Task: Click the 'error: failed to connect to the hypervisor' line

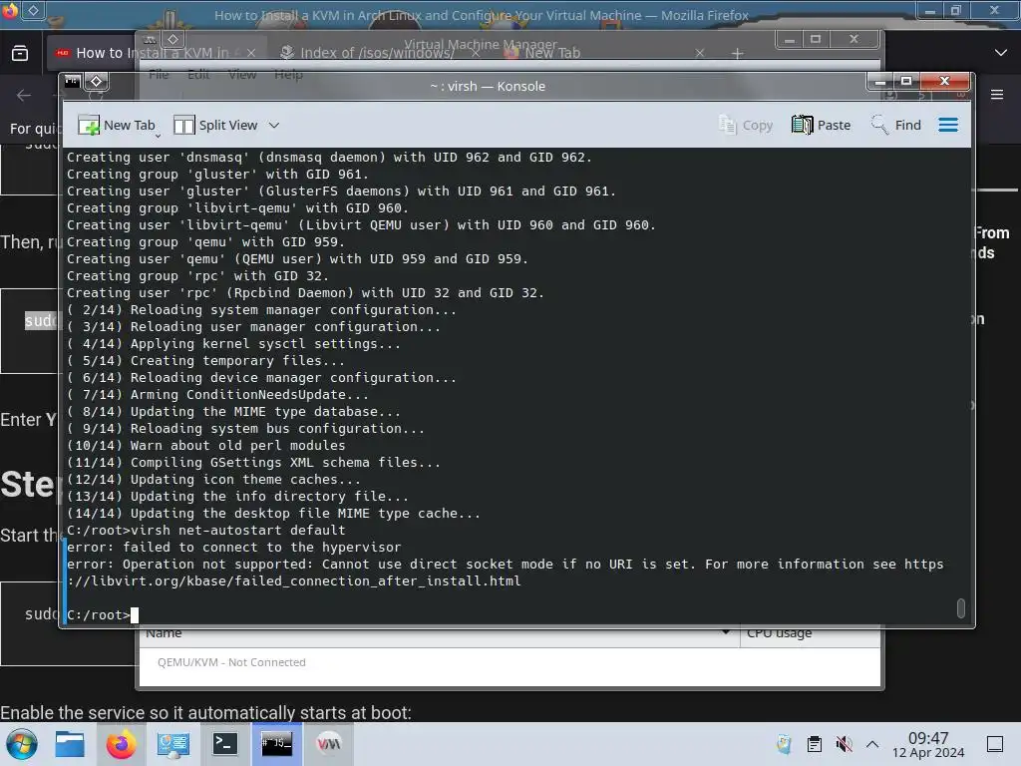Action: [233, 548]
